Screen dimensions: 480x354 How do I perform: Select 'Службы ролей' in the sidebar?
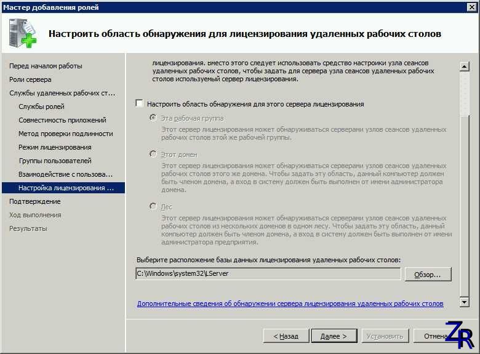click(x=41, y=107)
